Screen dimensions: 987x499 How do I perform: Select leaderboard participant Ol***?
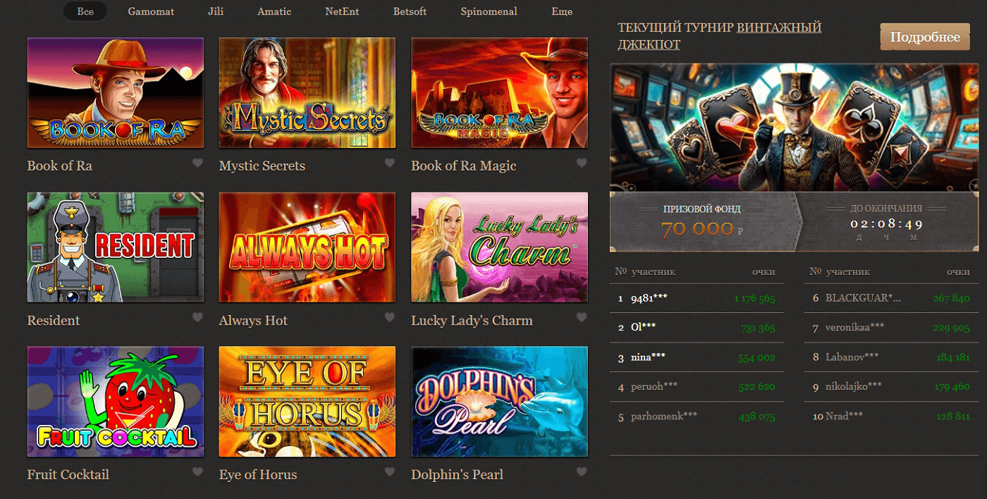tap(644, 328)
